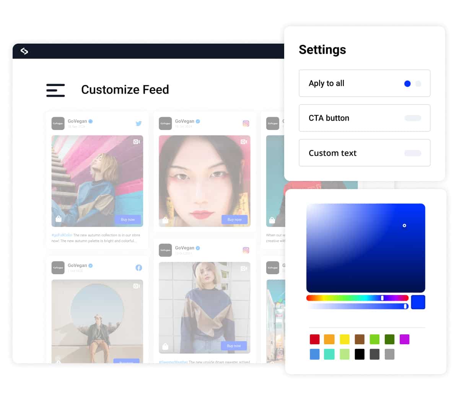The width and height of the screenshot is (459, 417).
Task: Click the Twitter icon on the first GoVegan post
Action: [x=139, y=123]
